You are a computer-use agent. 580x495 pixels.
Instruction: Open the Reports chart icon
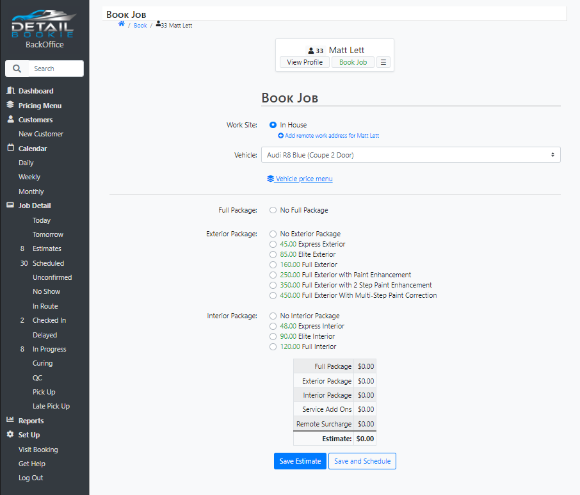coord(10,420)
